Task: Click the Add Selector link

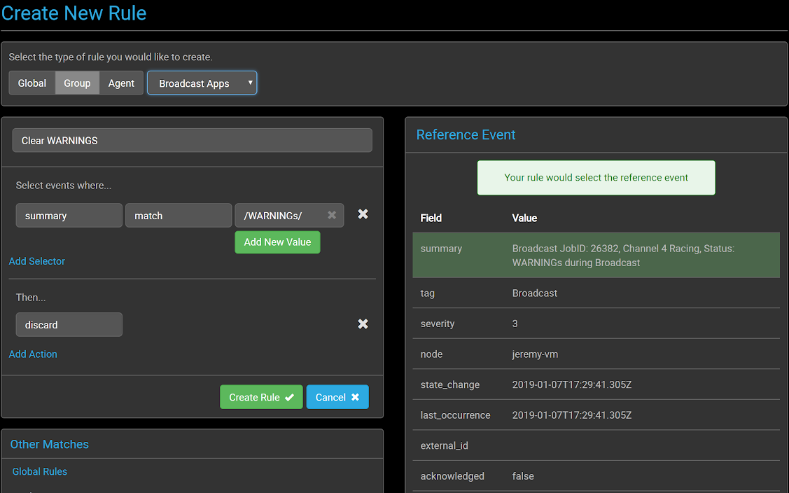Action: (x=36, y=261)
